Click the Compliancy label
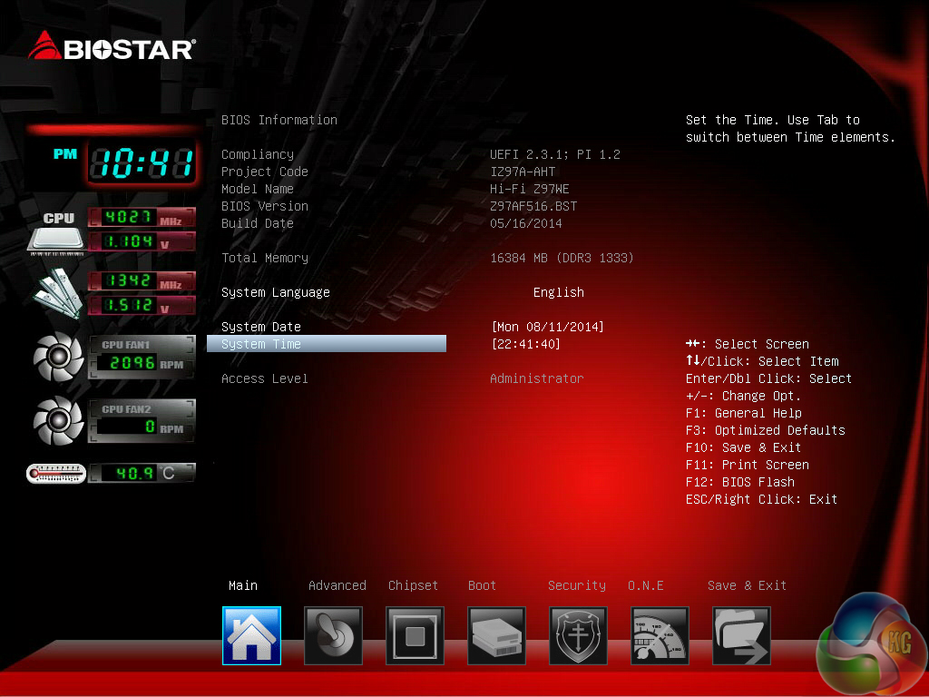 tap(257, 154)
